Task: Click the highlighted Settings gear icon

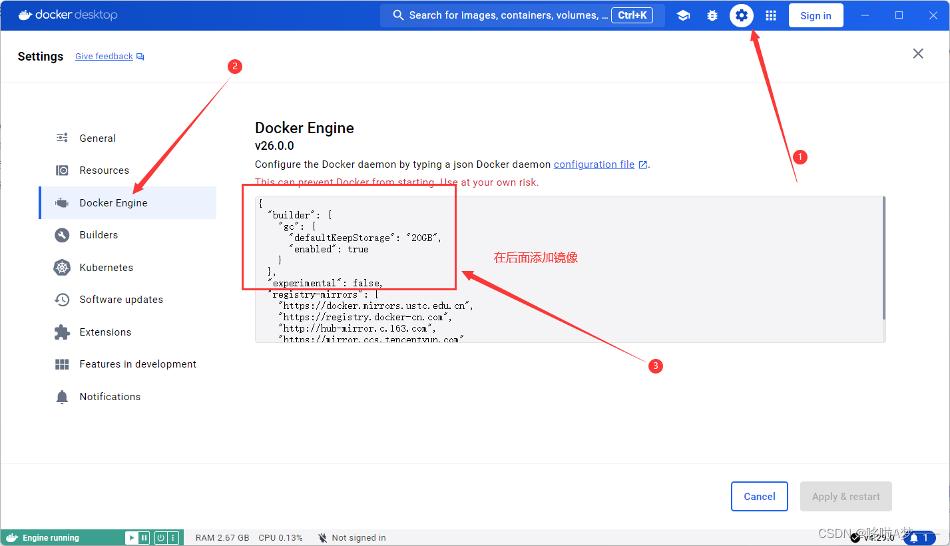Action: pyautogui.click(x=742, y=15)
